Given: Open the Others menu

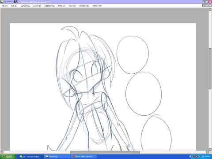Looking at the screenshot, I should 97,6.
